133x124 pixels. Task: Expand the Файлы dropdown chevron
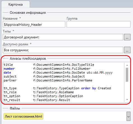tap(129, 116)
